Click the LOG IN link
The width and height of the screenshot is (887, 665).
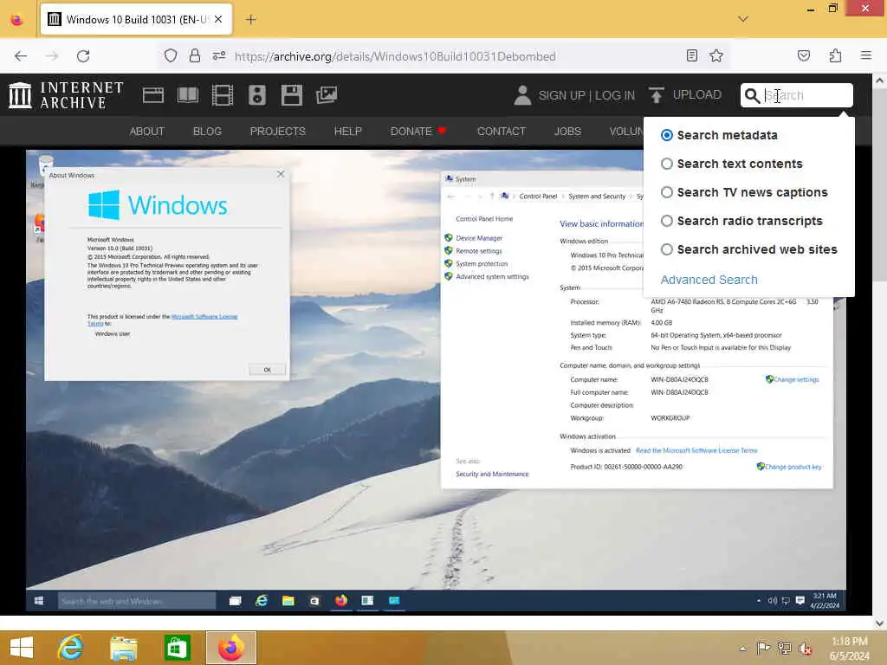pyautogui.click(x=615, y=95)
